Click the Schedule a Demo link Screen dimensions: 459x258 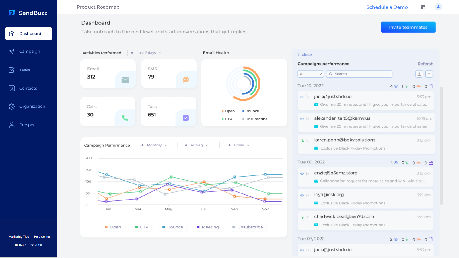click(x=387, y=7)
